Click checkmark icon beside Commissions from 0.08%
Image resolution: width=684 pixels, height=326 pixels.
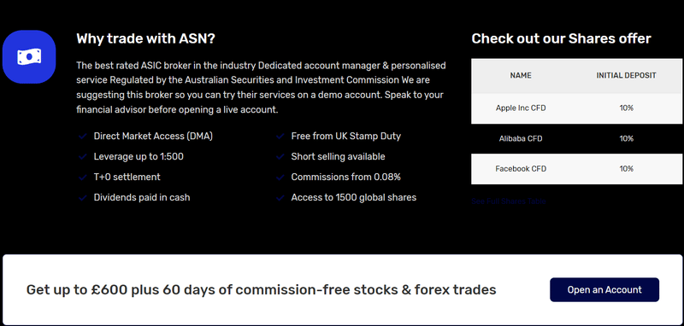click(280, 178)
